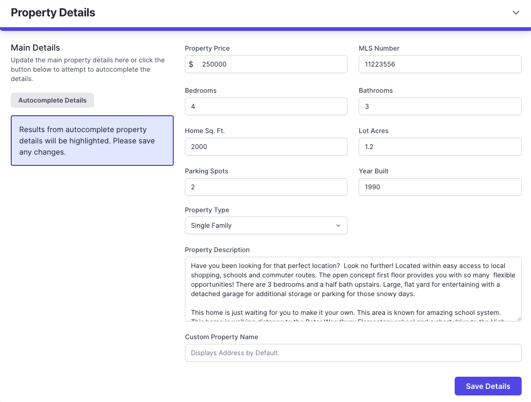Click the Parking Spots field
The image size is (531, 402).
tap(266, 187)
